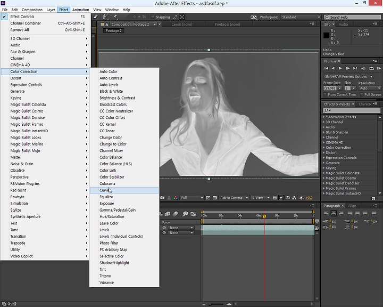Image resolution: width=383 pixels, height=307 pixels.
Task: Check Full Screen preview option
Action: [x=362, y=94]
